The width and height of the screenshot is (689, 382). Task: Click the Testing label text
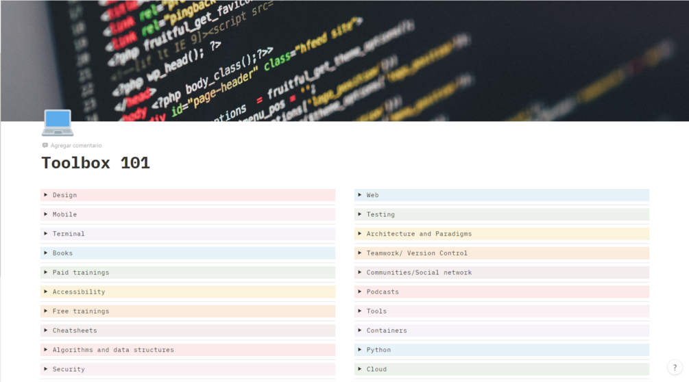pos(380,214)
